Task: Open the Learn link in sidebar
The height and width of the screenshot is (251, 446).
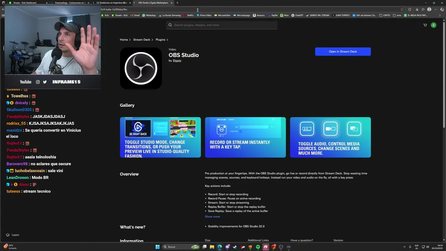Action: coord(15,235)
